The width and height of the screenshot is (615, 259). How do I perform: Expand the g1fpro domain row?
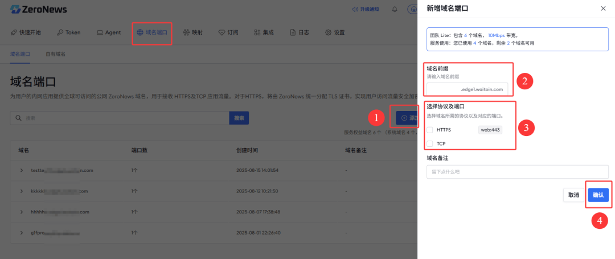pyautogui.click(x=22, y=233)
